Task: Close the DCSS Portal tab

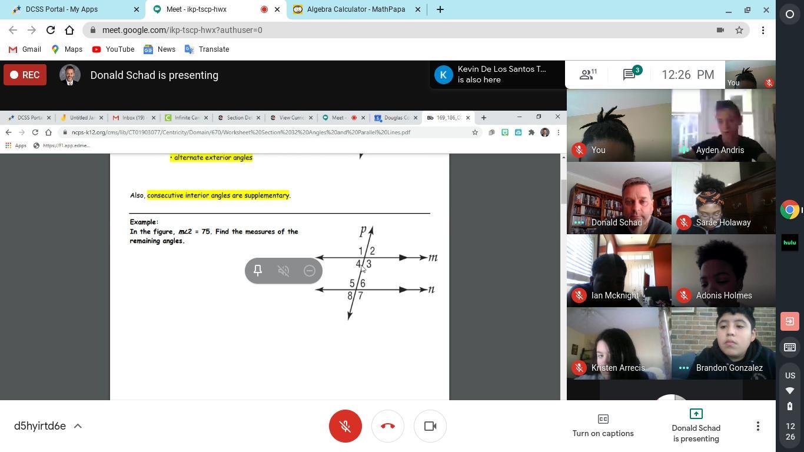Action: tap(137, 9)
